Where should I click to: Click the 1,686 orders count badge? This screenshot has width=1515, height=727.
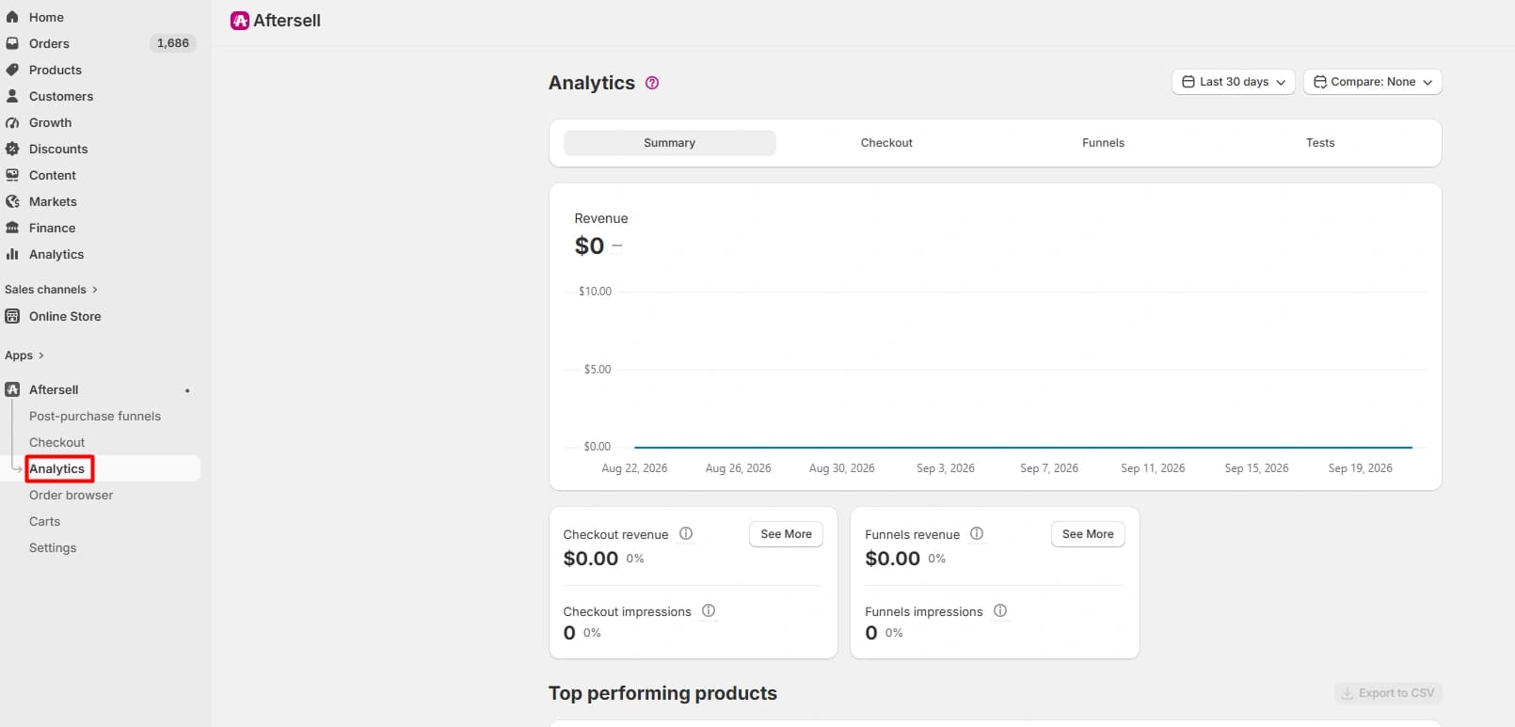173,43
